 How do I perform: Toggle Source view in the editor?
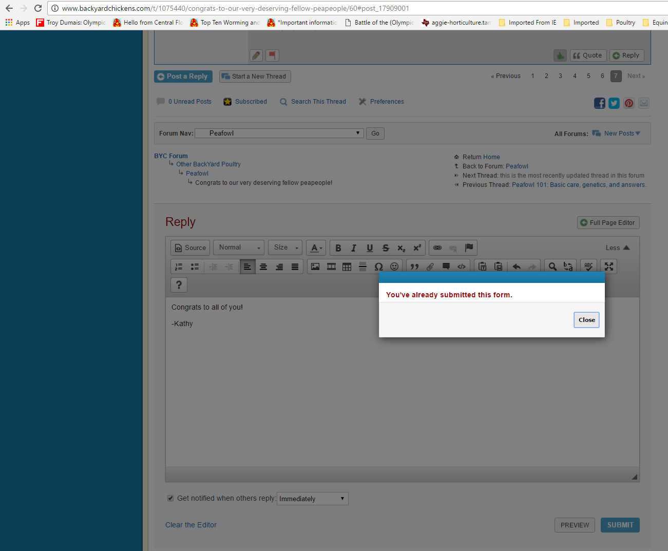click(x=190, y=248)
